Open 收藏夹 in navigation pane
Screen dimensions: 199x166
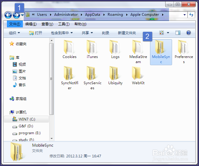point(18,44)
